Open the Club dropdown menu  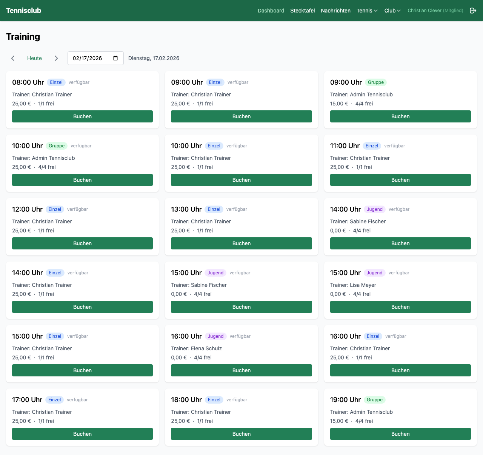click(392, 11)
